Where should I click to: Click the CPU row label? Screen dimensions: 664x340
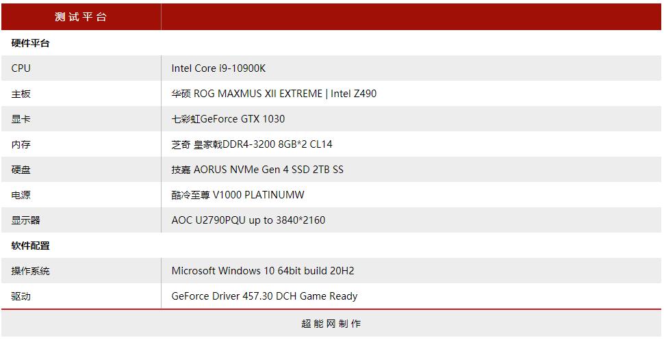click(21, 68)
